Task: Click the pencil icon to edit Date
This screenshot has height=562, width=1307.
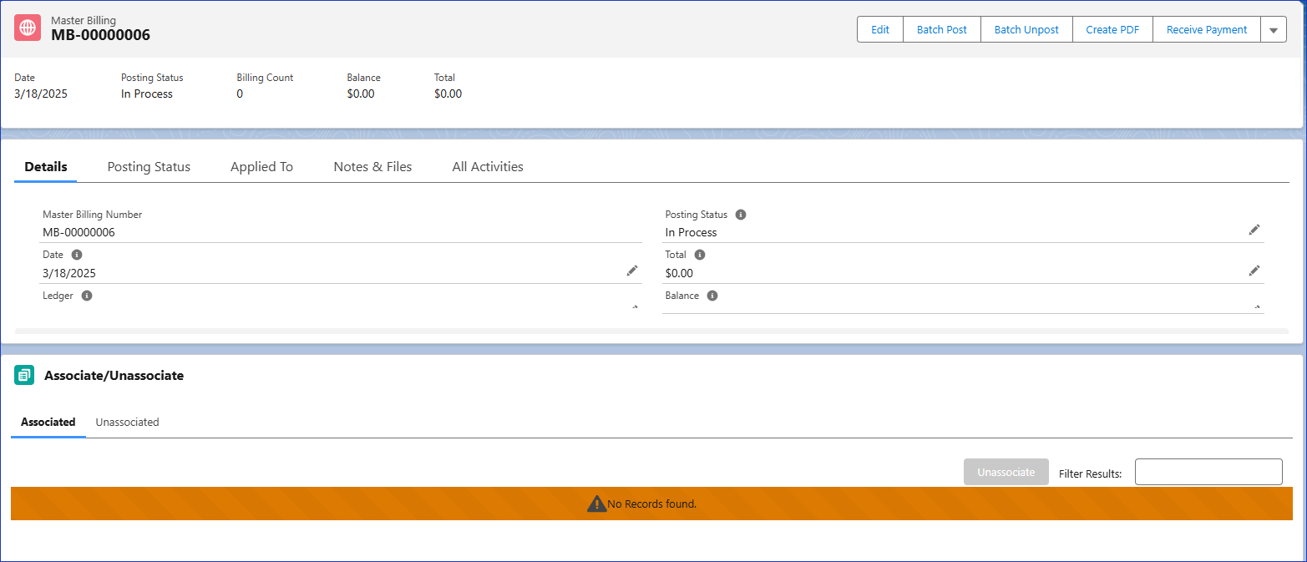Action: point(632,271)
